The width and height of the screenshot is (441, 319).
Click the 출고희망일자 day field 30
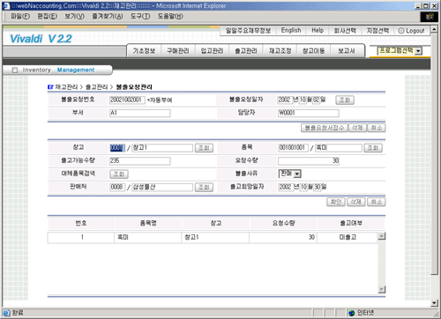(318, 187)
